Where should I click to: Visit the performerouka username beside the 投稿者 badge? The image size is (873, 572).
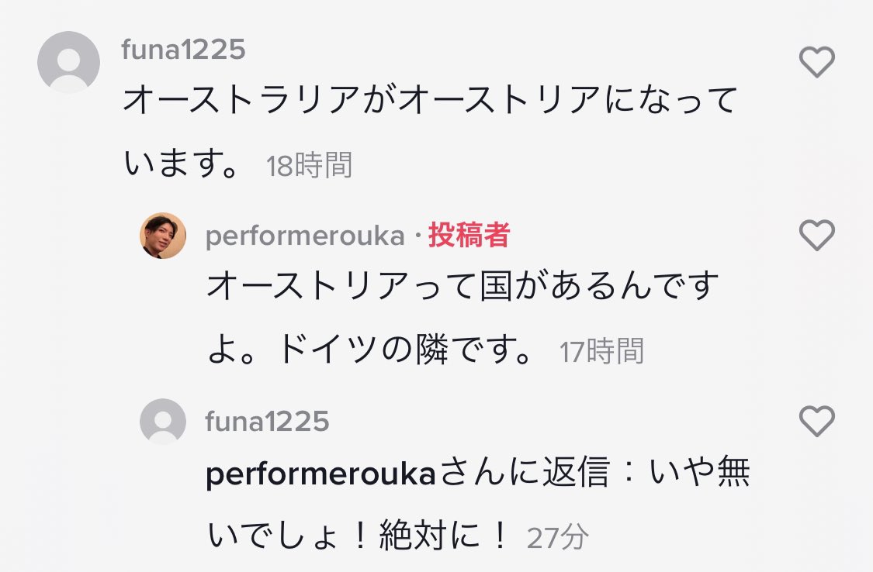point(305,236)
